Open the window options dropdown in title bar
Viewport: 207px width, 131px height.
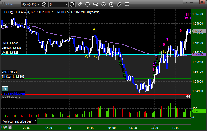(186, 2)
